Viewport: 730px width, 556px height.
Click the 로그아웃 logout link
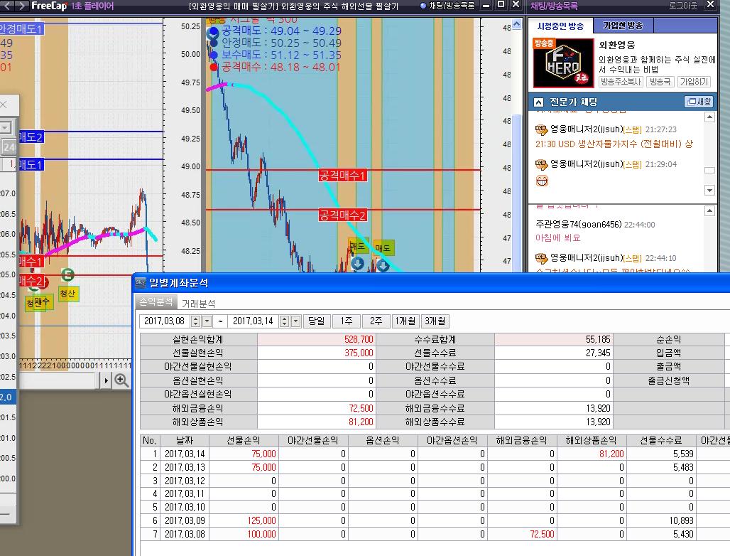click(x=684, y=6)
